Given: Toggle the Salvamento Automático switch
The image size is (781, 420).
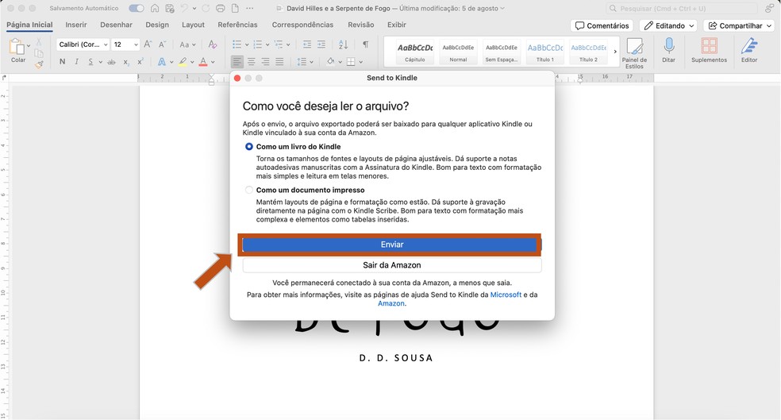Looking at the screenshot, I should click(136, 9).
